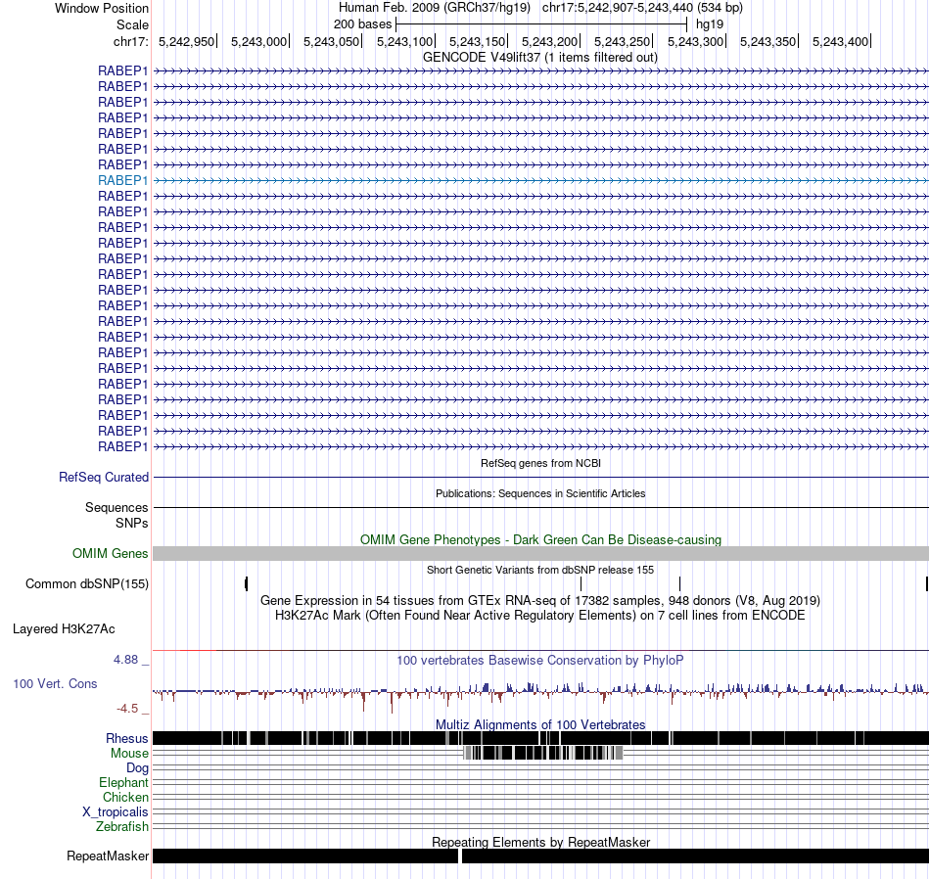Click the gray OMIM Genes item bar
930x879 pixels.
pos(540,553)
